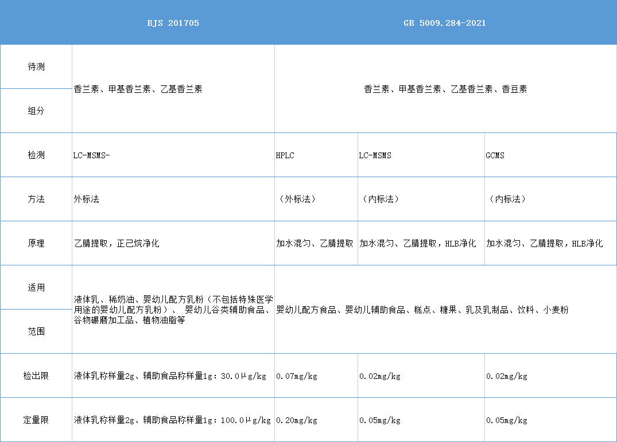The width and height of the screenshot is (617, 442).
Task: Select the 适用 row label
Action: [x=36, y=287]
